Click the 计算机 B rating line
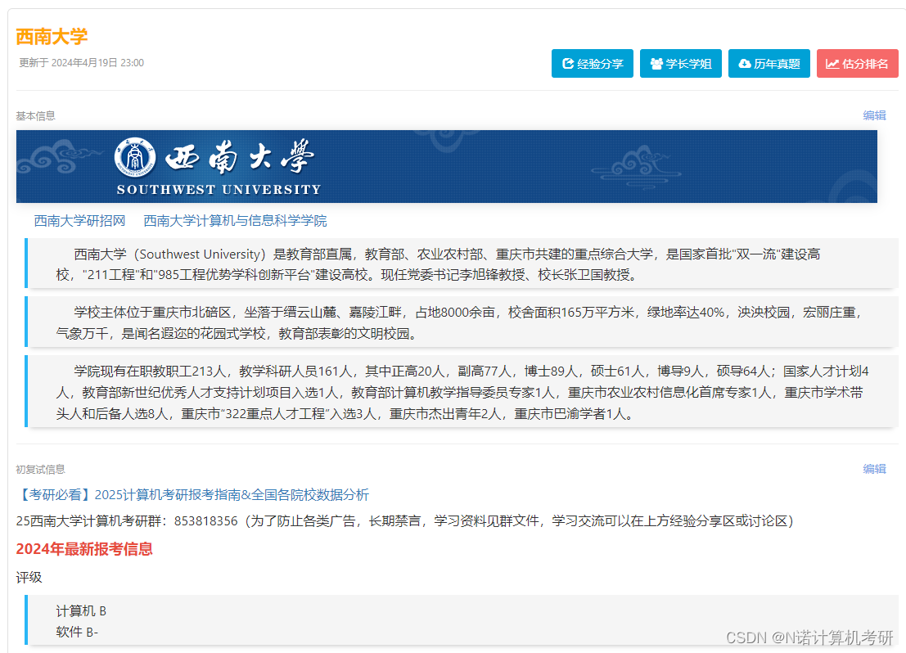The height and width of the screenshot is (653, 906). [81, 610]
